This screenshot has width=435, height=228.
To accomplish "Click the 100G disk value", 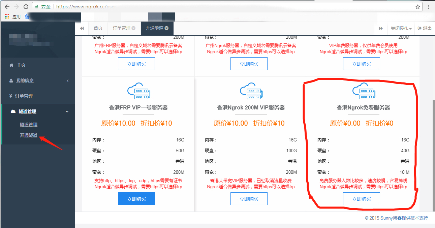I will (x=291, y=151).
